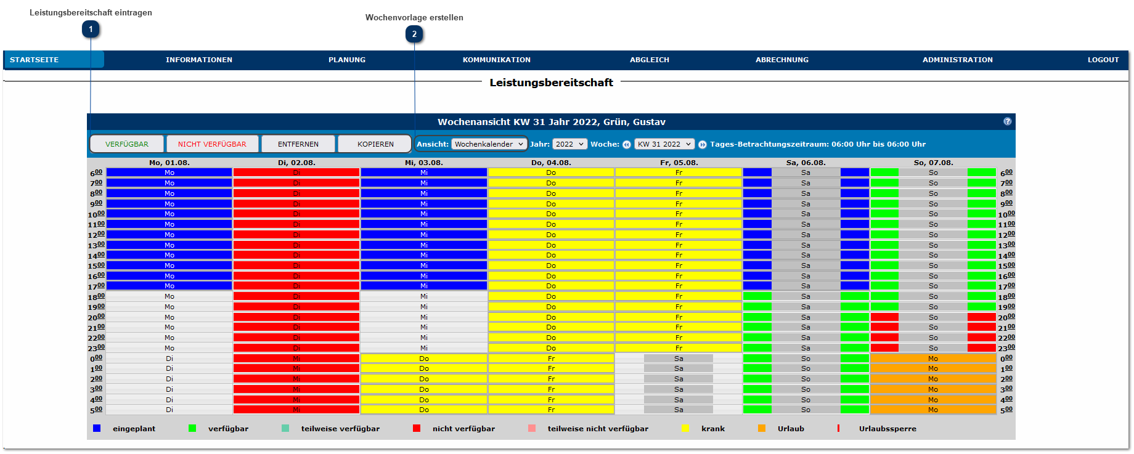Click the left 0:00 hour label
1134x454 pixels.
pyautogui.click(x=97, y=359)
